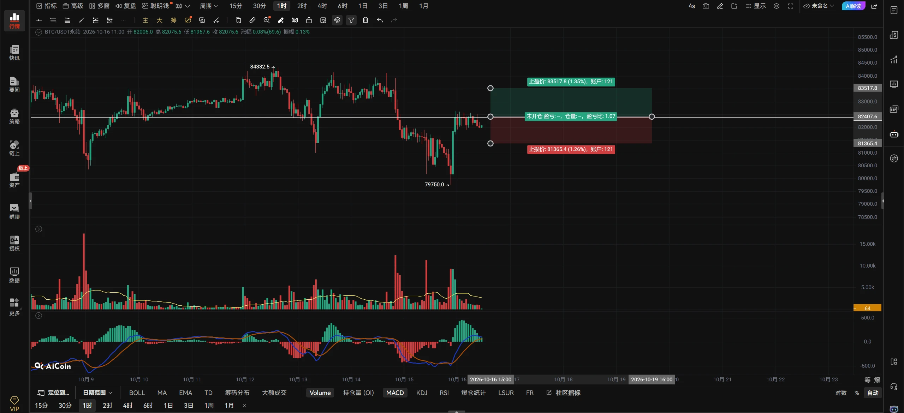
Task: Click the 复盘 replay button
Action: tap(126, 6)
